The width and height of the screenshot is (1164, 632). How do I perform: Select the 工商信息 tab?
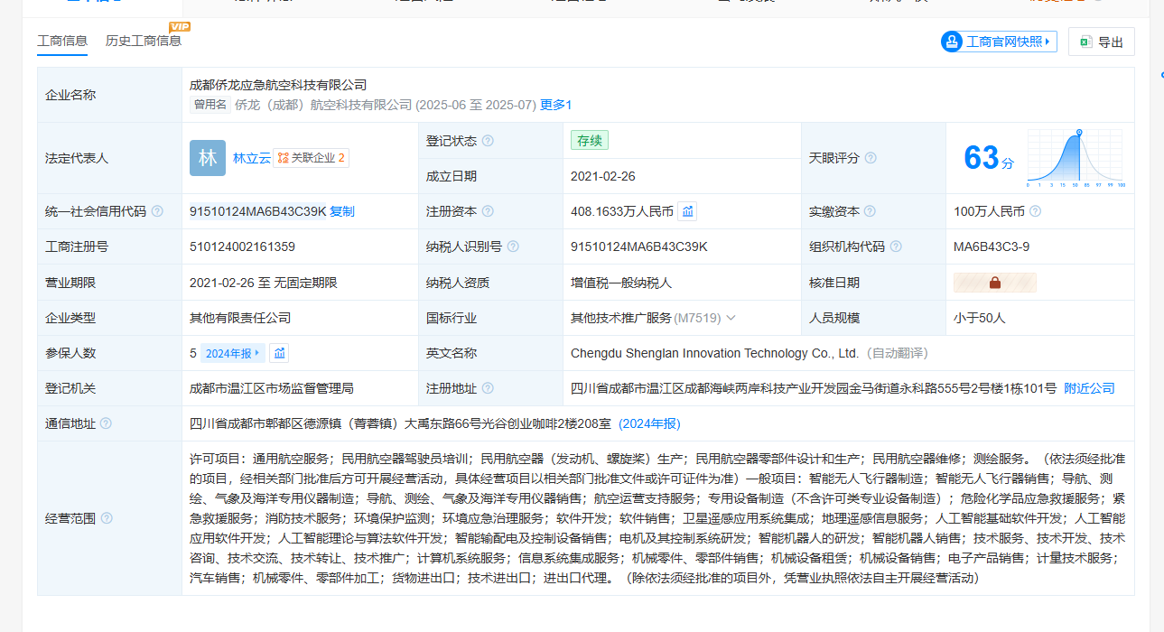(x=62, y=41)
